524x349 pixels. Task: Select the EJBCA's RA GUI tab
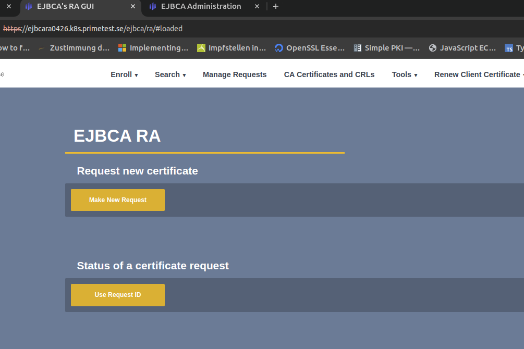(65, 6)
